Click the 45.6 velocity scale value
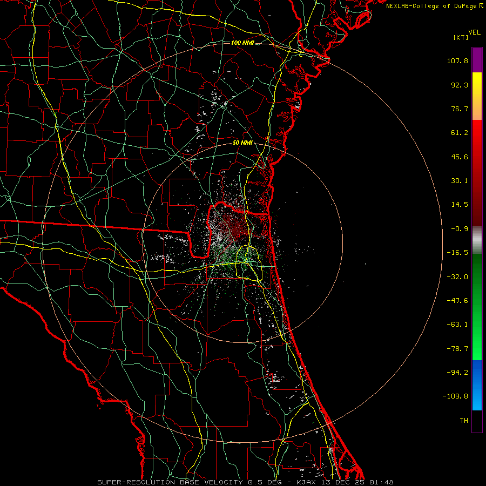 click(460, 157)
